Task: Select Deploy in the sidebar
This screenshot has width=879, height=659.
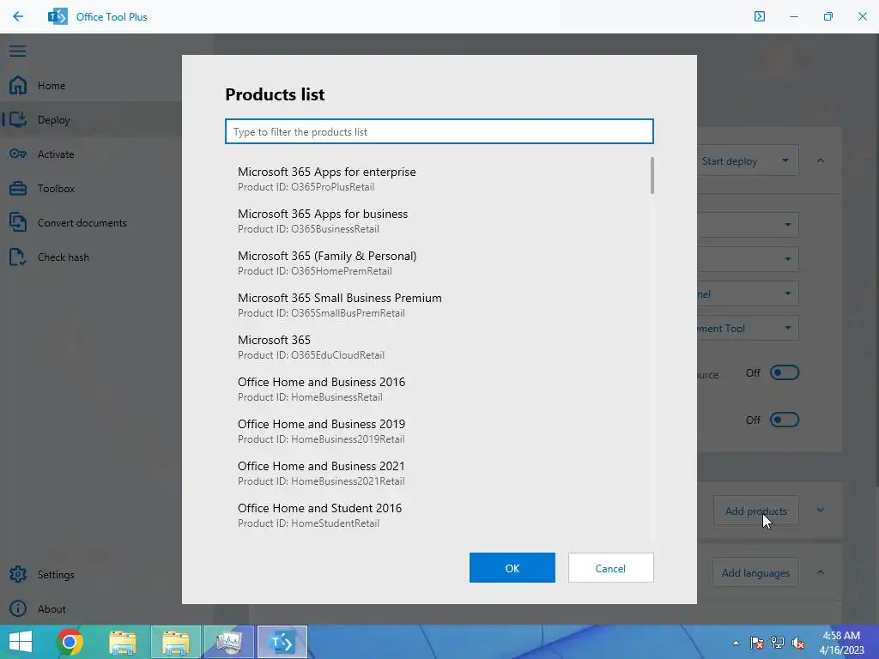Action: [54, 120]
